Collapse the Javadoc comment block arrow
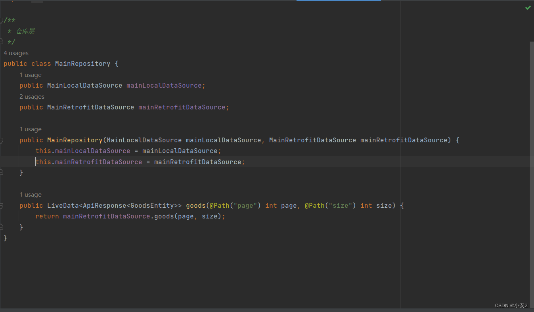 2,20
